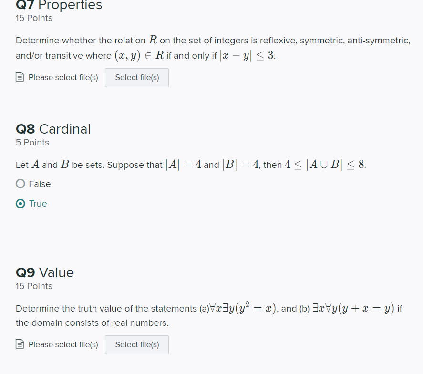Click the file-page icon left of 'Please select file(s)' for Q9

(x=20, y=344)
